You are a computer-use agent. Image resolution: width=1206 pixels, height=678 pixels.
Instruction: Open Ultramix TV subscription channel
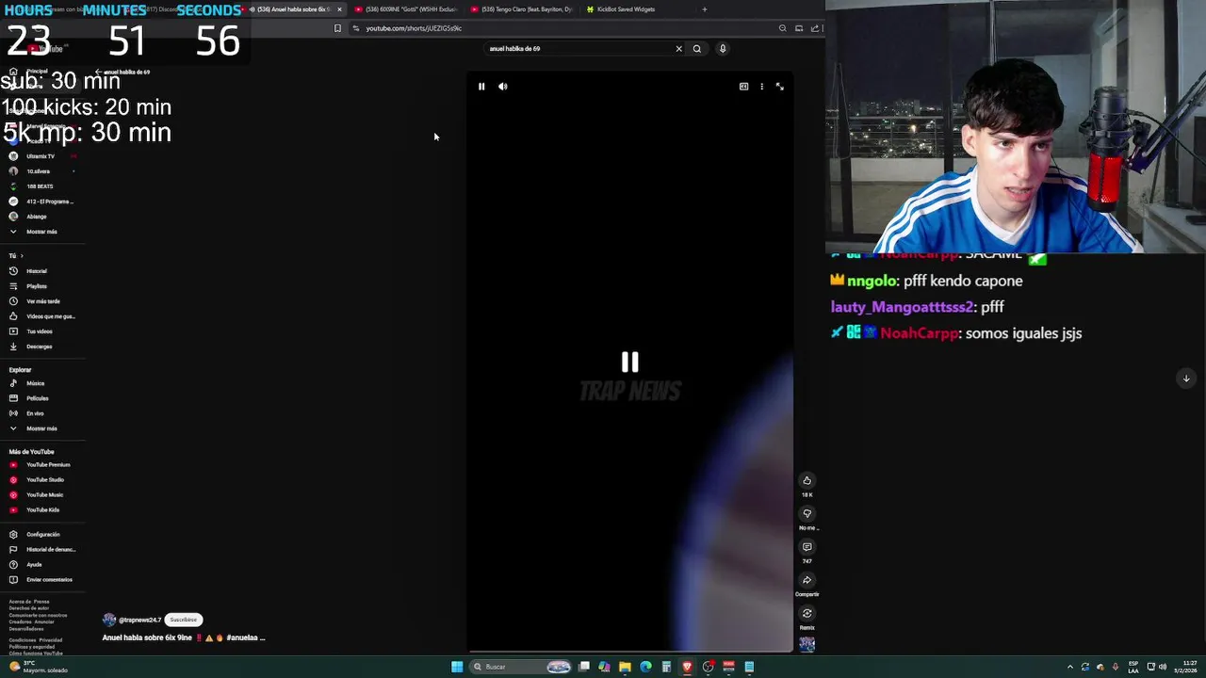(40, 156)
